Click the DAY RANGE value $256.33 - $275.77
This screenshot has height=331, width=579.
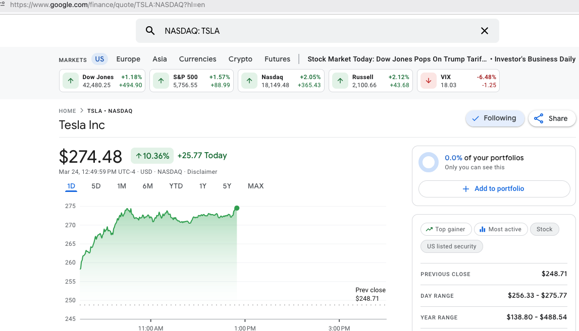click(537, 296)
